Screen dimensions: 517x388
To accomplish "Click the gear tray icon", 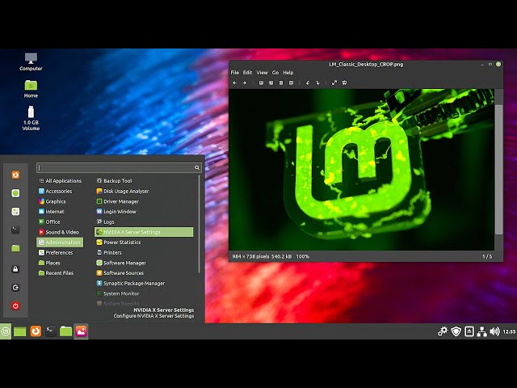I will click(x=443, y=331).
